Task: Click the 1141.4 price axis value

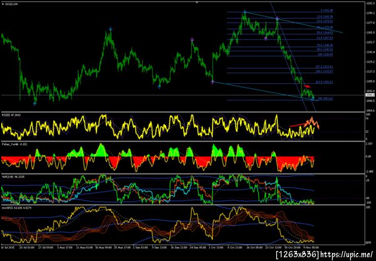Action: tap(370, 52)
